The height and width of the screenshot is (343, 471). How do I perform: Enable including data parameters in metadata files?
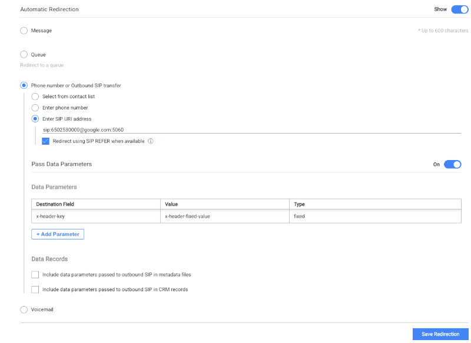click(x=35, y=274)
